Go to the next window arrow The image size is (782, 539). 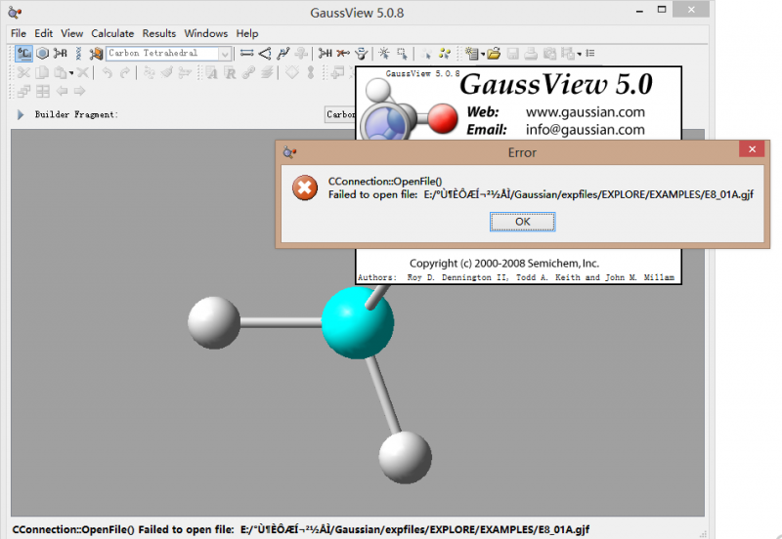(x=80, y=91)
